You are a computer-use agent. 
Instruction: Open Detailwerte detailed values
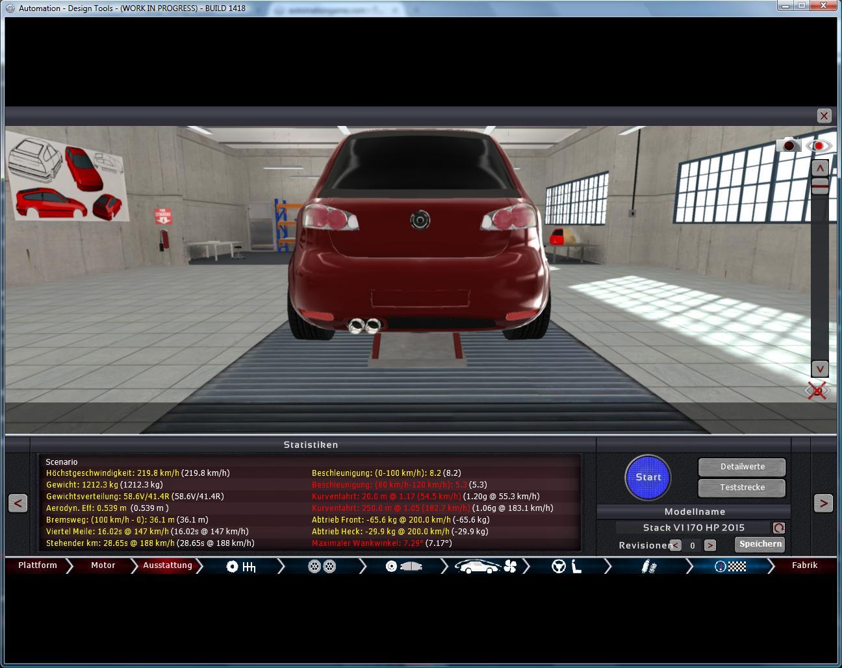coord(742,467)
